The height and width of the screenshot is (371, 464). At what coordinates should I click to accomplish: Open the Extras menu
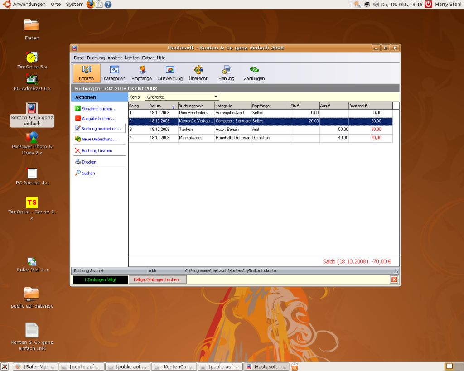point(148,58)
